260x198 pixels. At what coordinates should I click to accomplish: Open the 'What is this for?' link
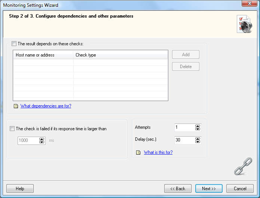(x=158, y=152)
